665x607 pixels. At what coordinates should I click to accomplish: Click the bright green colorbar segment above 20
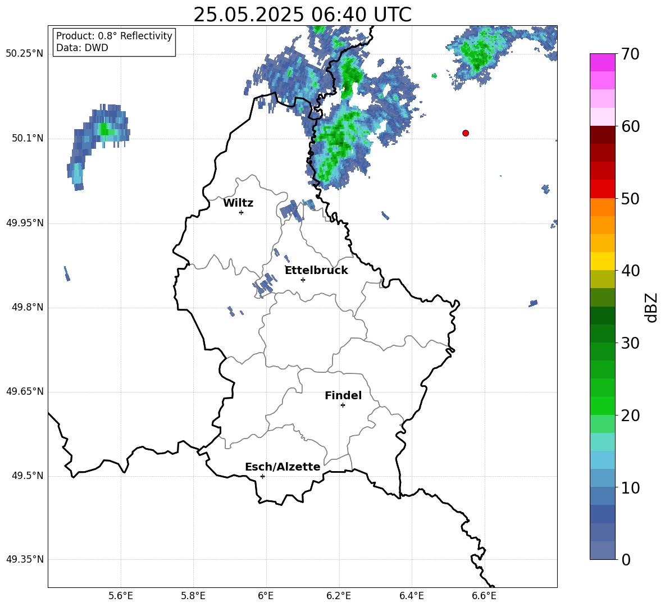pos(602,405)
